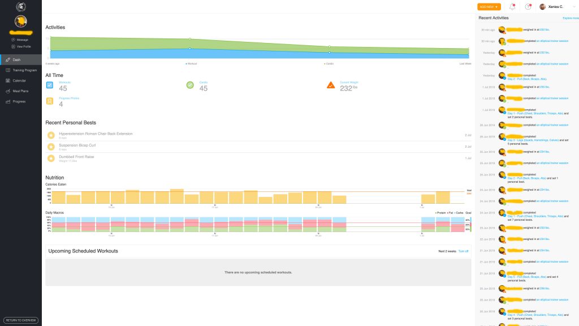Screen dimensions: 579x326
Task: Open Dumbbell Front Raise personal best row
Action: tap(258, 158)
